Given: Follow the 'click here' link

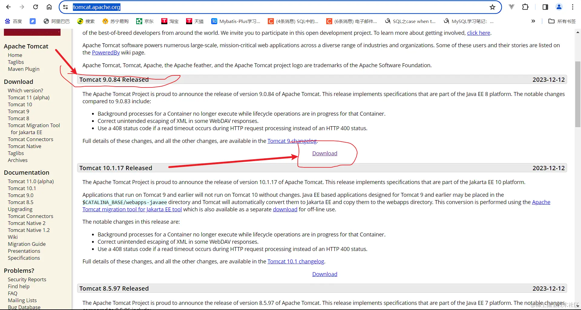Looking at the screenshot, I should point(478,33).
